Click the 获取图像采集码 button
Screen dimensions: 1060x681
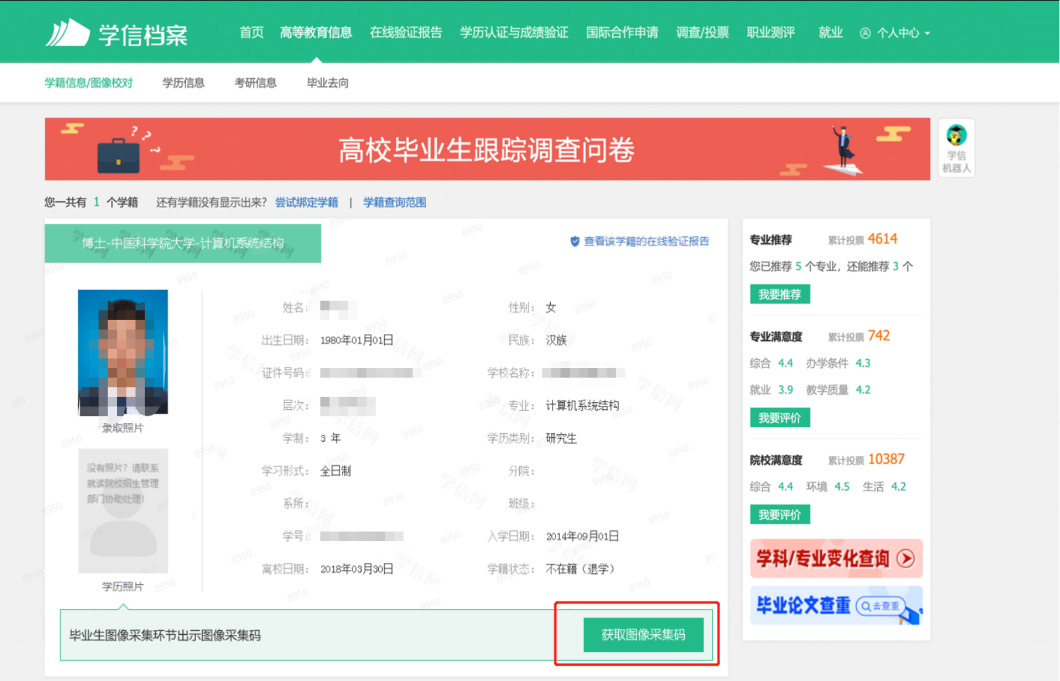point(643,635)
